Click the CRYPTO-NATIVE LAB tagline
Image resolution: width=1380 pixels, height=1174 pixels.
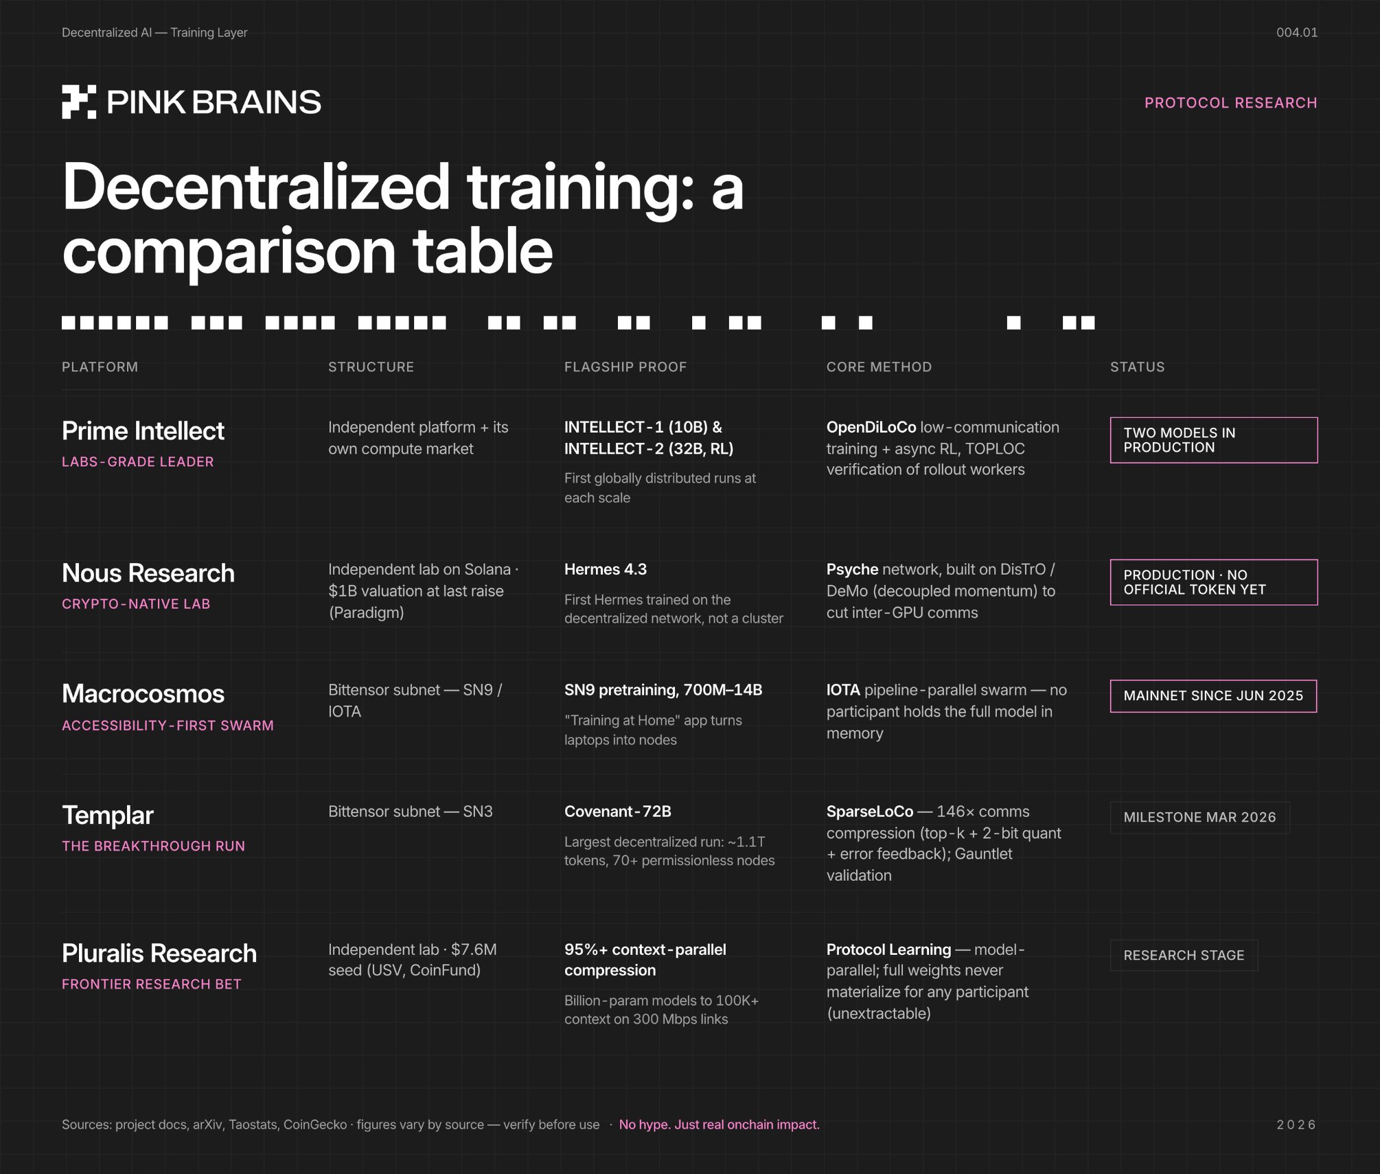pyautogui.click(x=136, y=604)
